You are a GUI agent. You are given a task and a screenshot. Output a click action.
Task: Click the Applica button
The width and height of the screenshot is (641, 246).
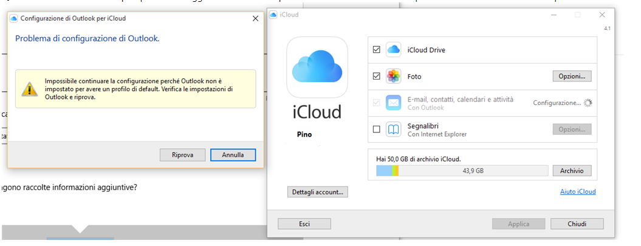tap(518, 224)
